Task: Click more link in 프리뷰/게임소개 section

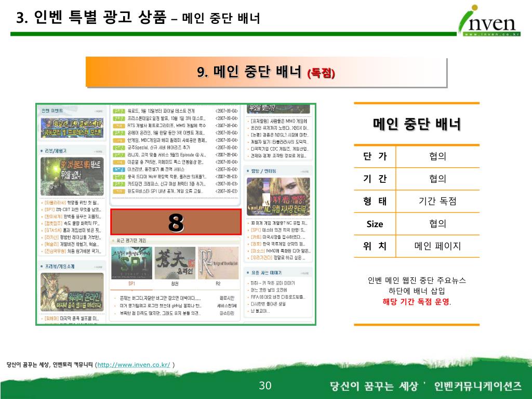Action: tap(99, 267)
